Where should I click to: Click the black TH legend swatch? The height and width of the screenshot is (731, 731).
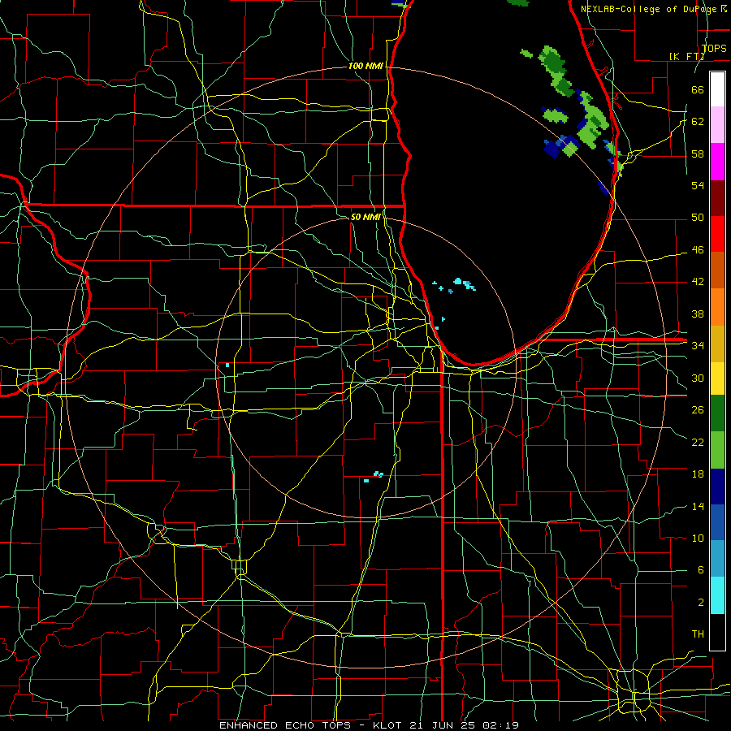pos(717,632)
